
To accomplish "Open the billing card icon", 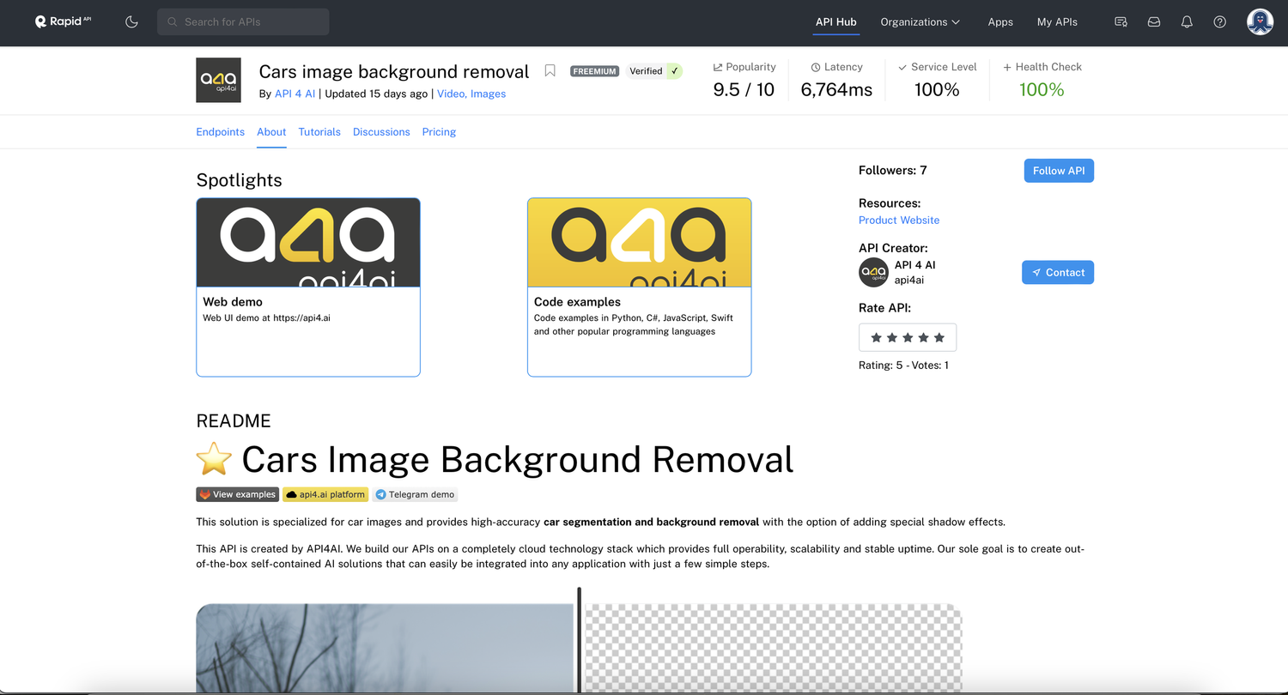I will [1121, 21].
